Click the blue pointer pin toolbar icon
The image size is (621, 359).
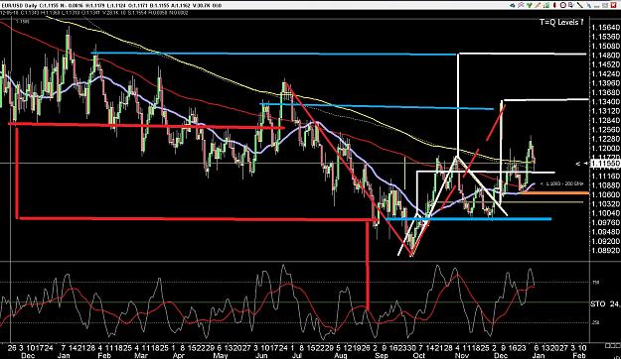click(x=589, y=5)
